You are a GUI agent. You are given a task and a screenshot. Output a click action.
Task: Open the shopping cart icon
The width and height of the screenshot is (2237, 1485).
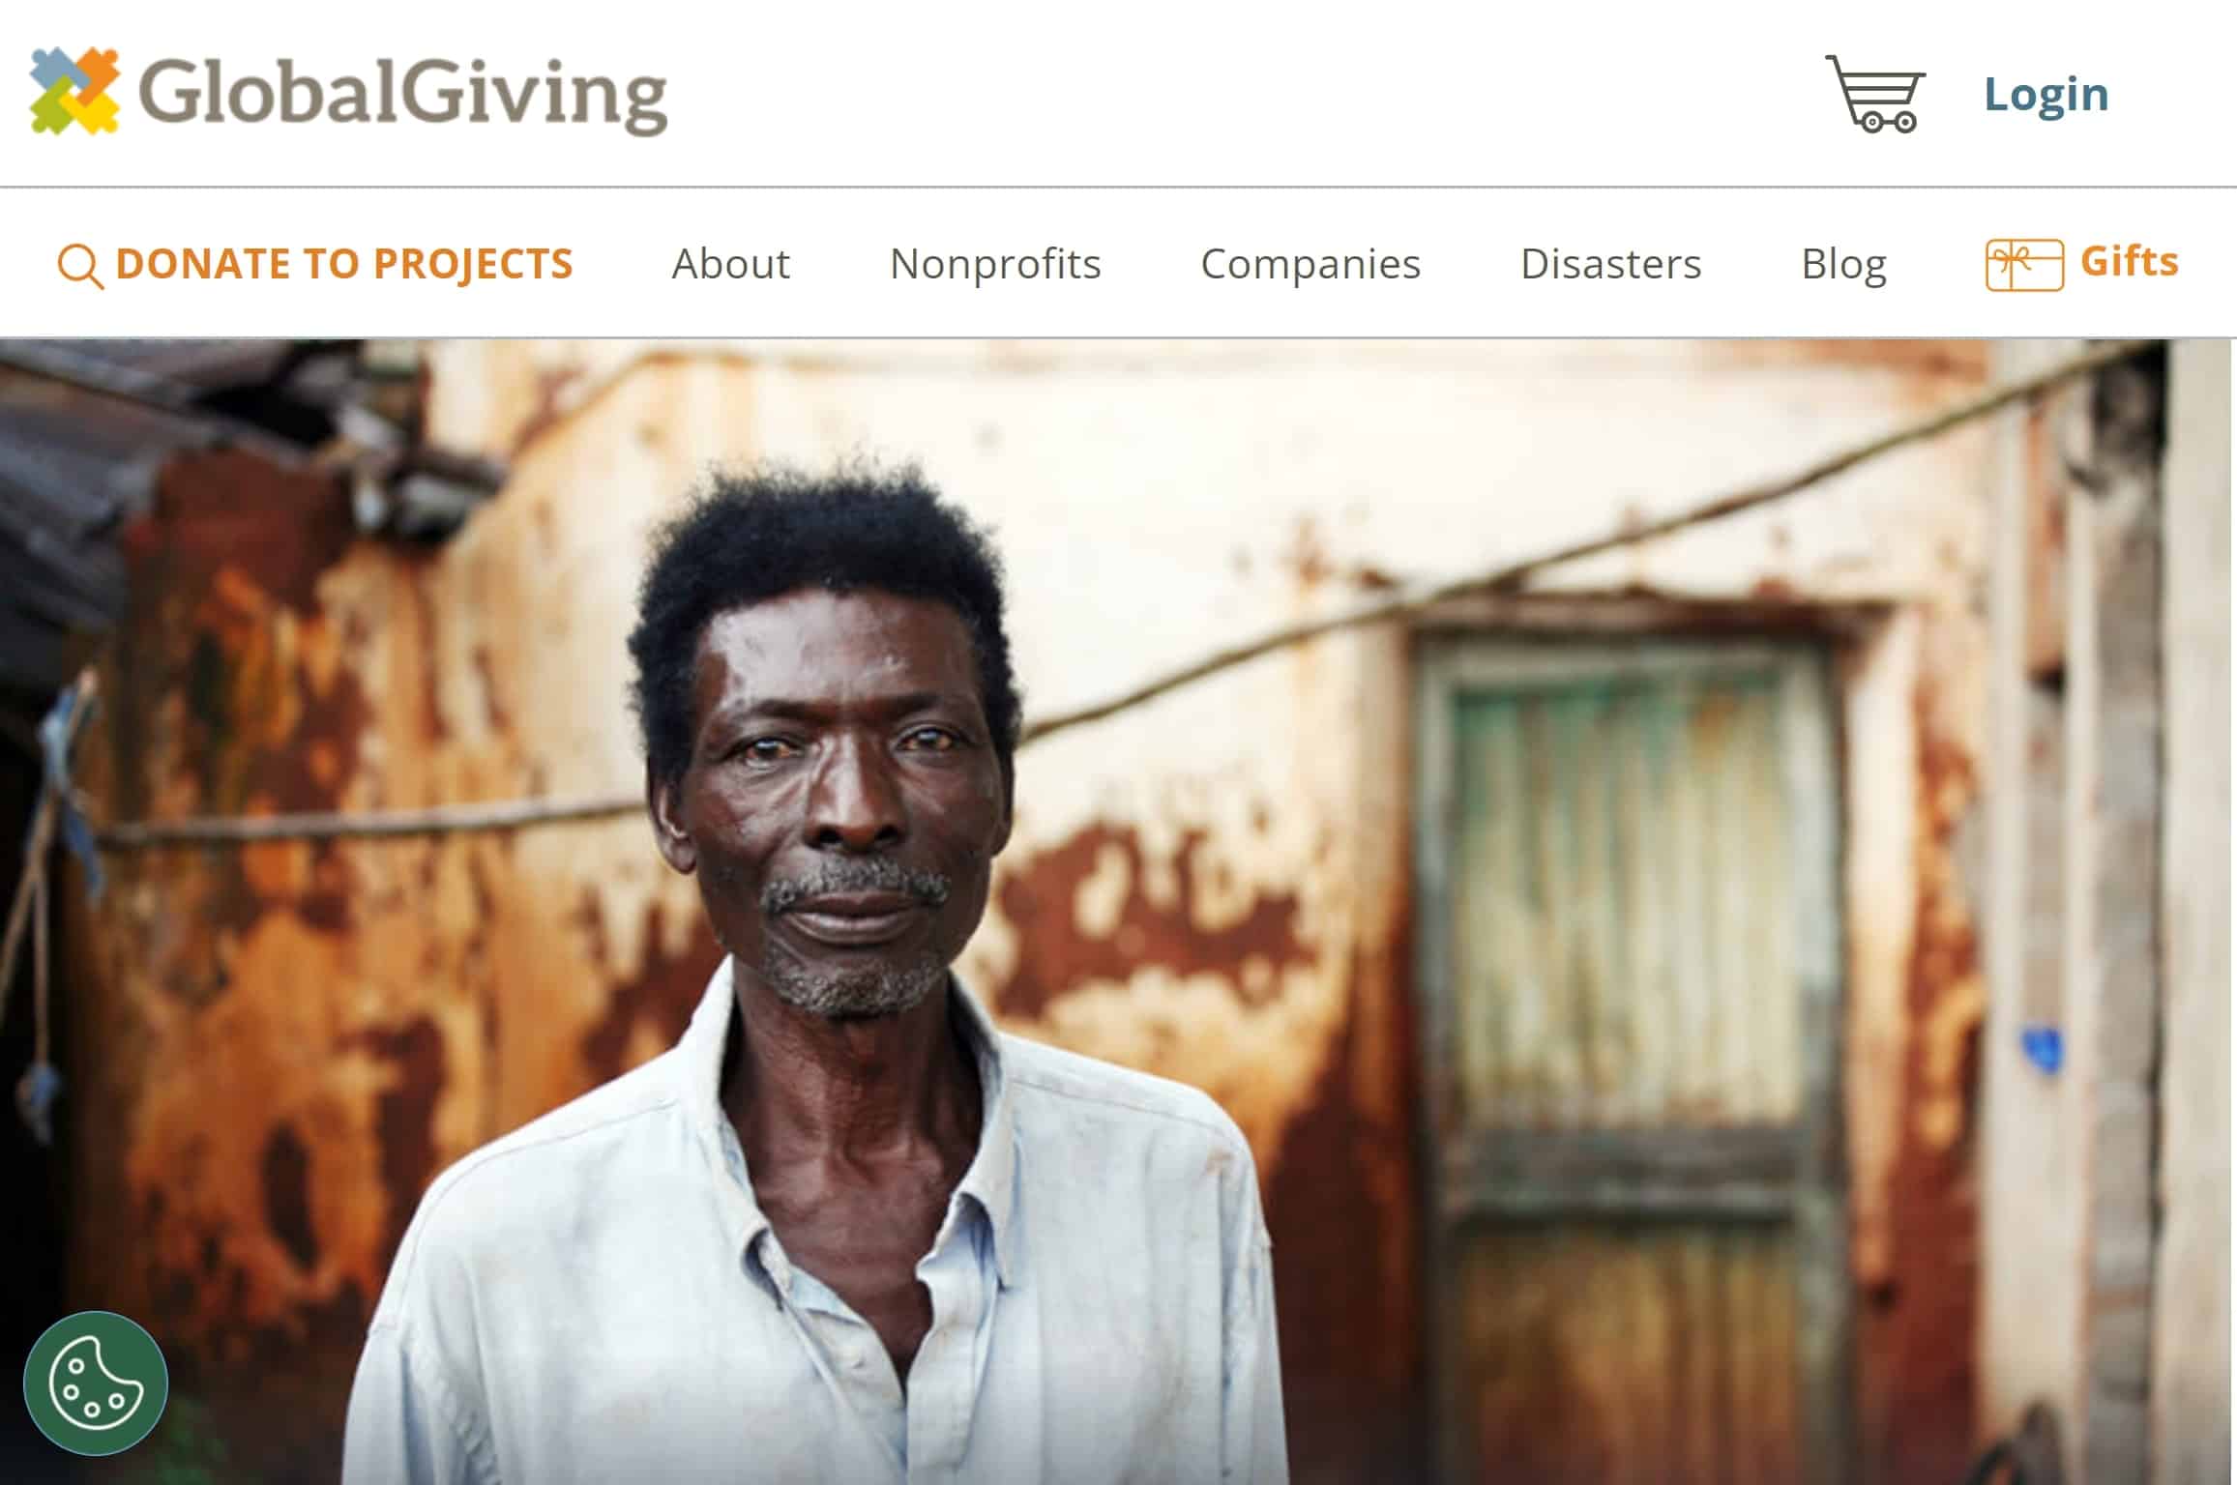(1874, 94)
